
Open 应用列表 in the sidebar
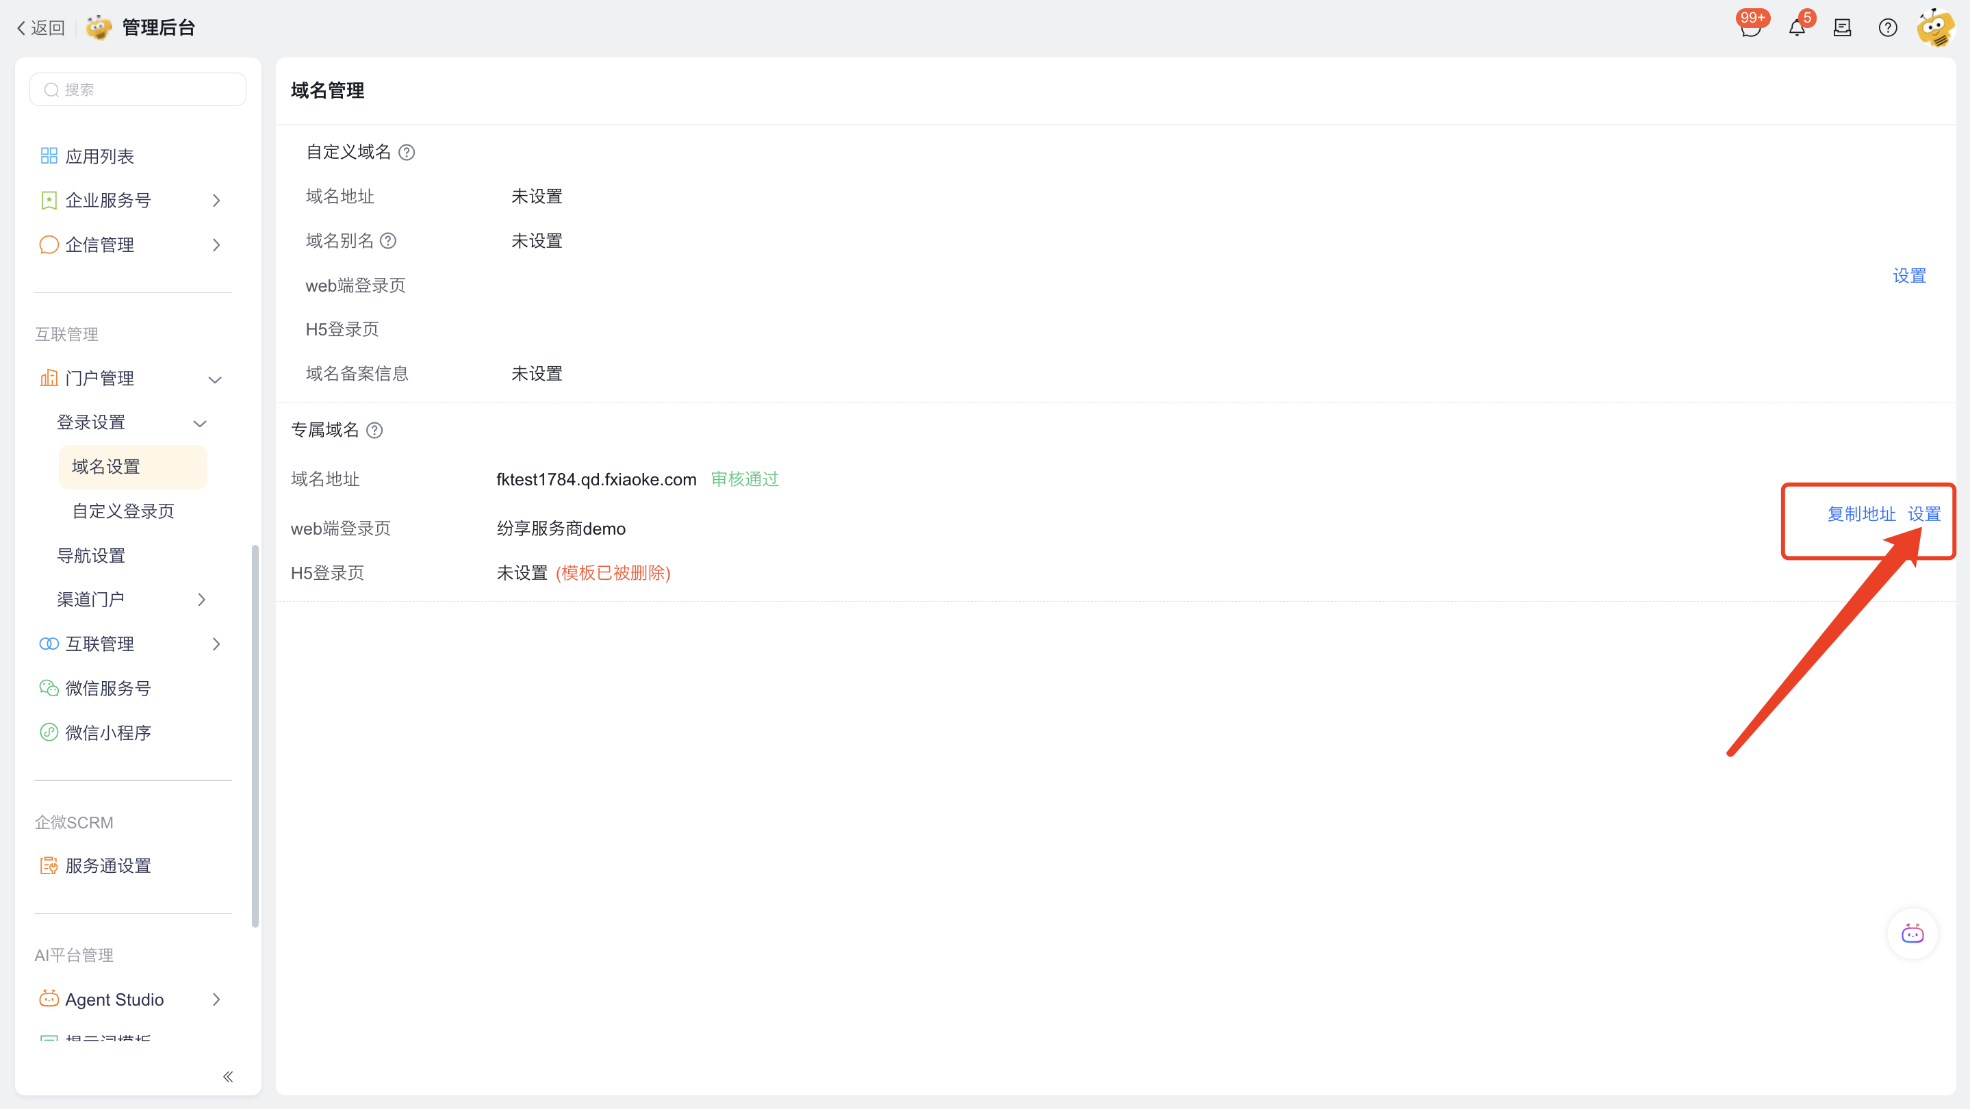tap(99, 156)
